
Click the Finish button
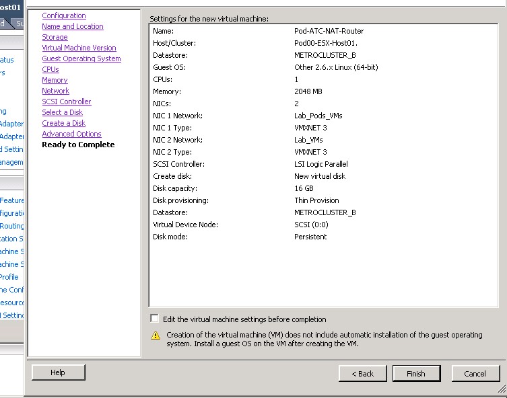coord(415,374)
